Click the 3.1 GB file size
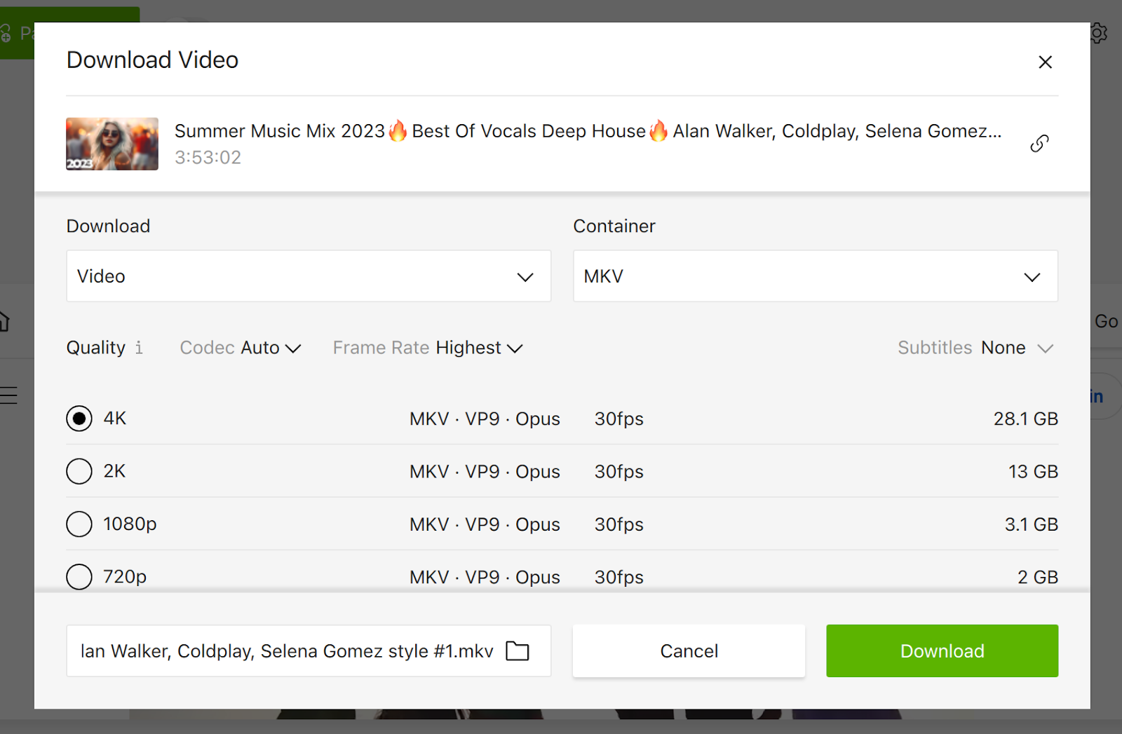 click(x=1031, y=524)
